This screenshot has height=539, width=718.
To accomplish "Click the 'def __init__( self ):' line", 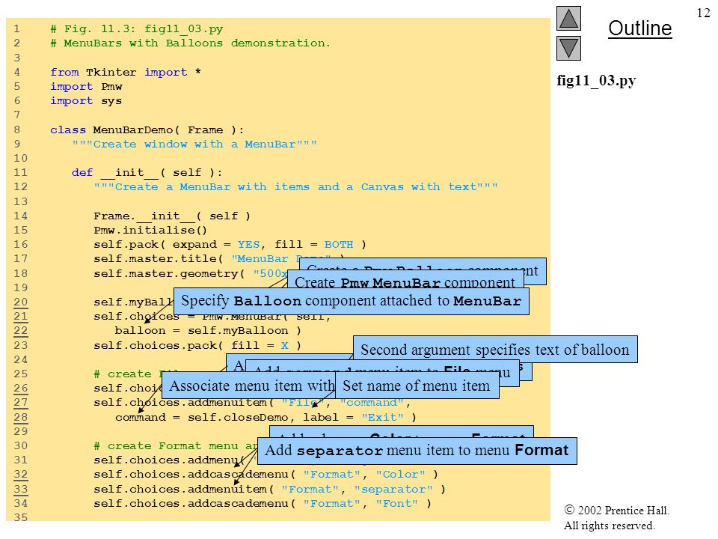I will point(147,173).
